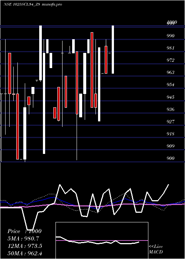Click the 963 price axis label

[x=171, y=73]
